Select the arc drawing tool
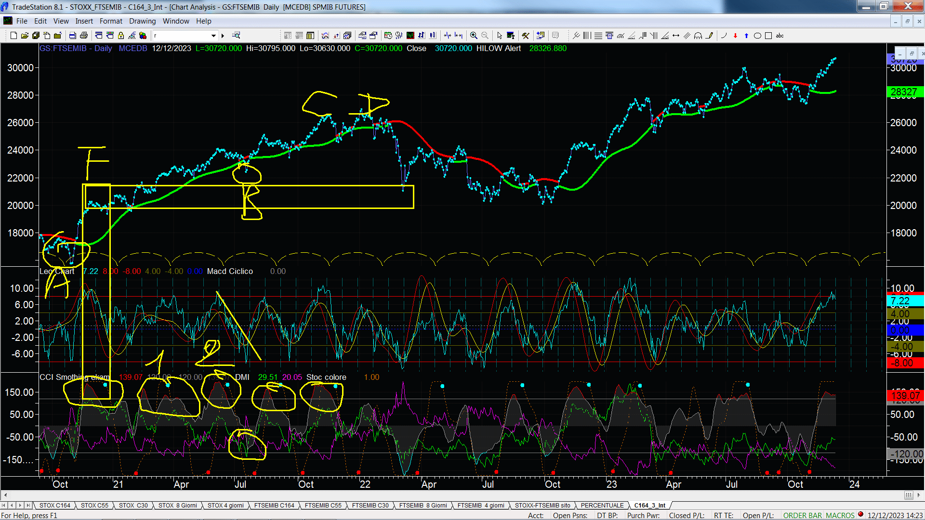The image size is (925, 520). coord(724,36)
